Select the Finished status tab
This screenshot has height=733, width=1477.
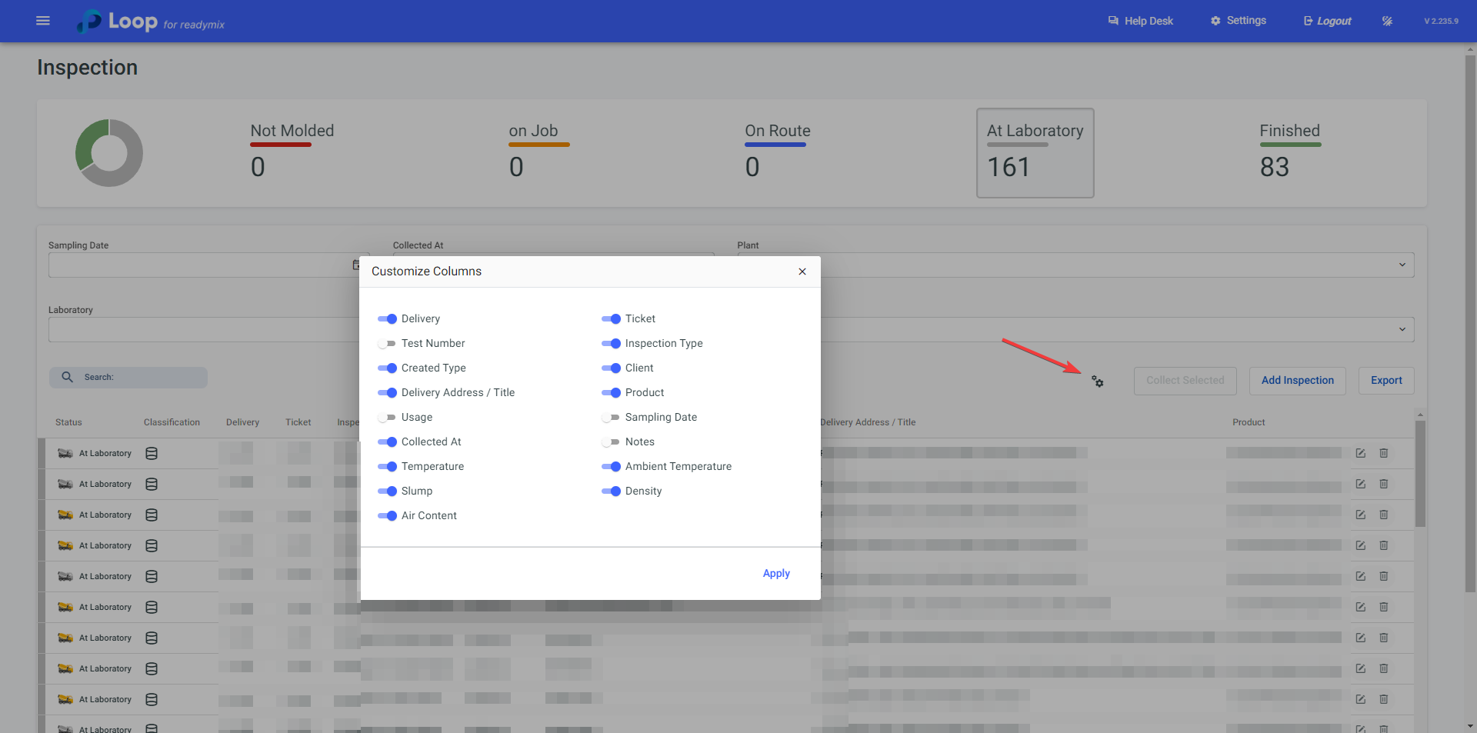[x=1289, y=152]
